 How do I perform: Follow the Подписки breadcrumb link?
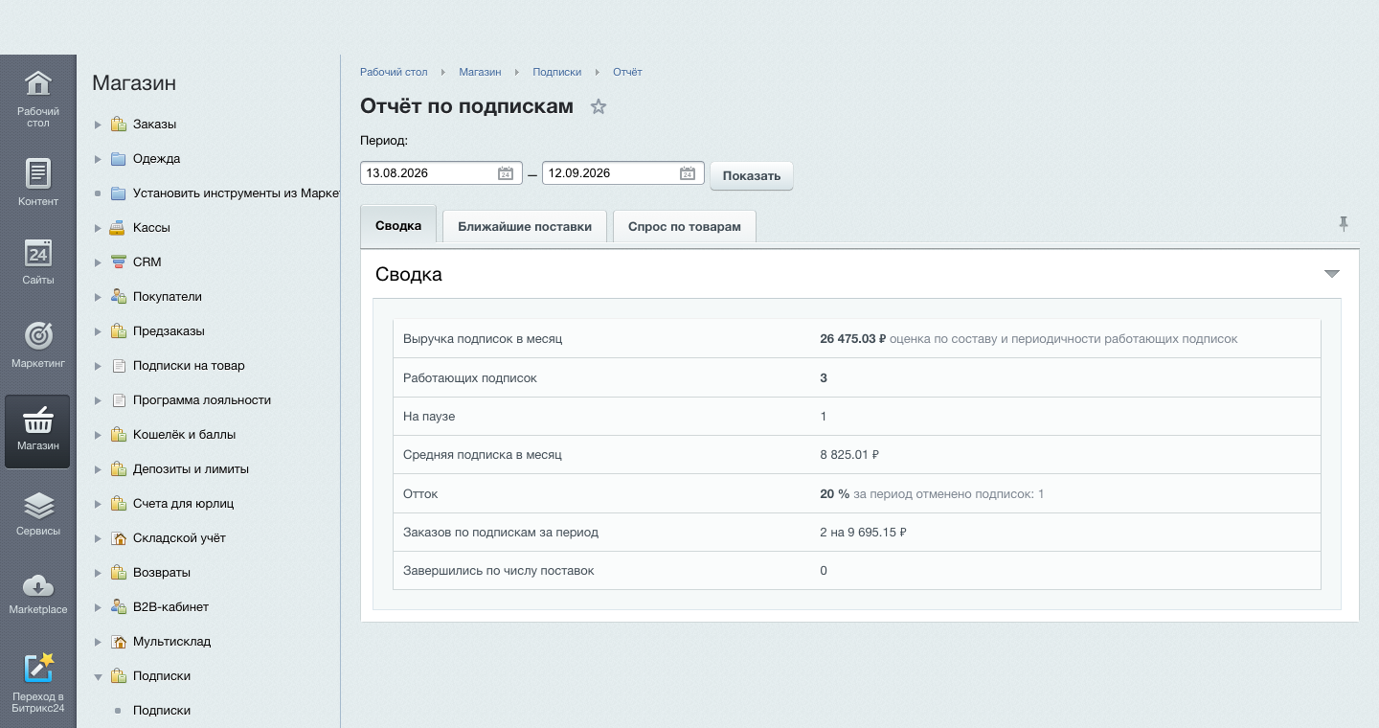click(557, 72)
